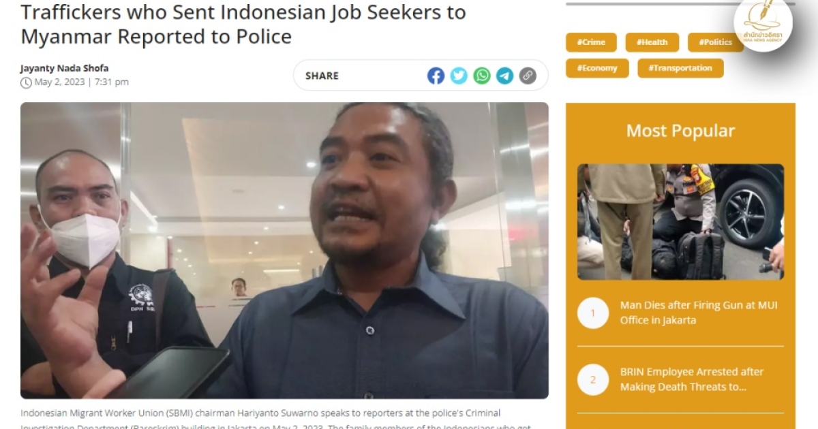Copy article link with chain icon

[x=528, y=76]
